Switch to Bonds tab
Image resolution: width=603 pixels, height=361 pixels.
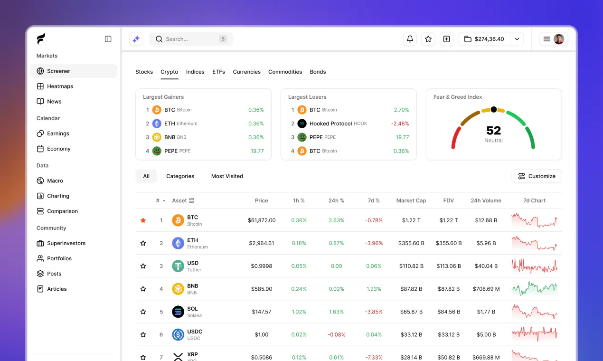click(318, 72)
